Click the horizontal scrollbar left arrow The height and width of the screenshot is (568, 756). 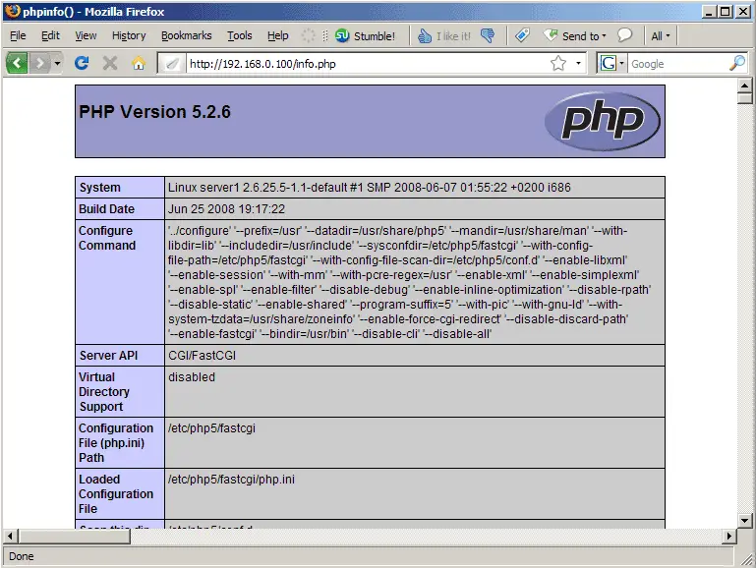tap(10, 536)
